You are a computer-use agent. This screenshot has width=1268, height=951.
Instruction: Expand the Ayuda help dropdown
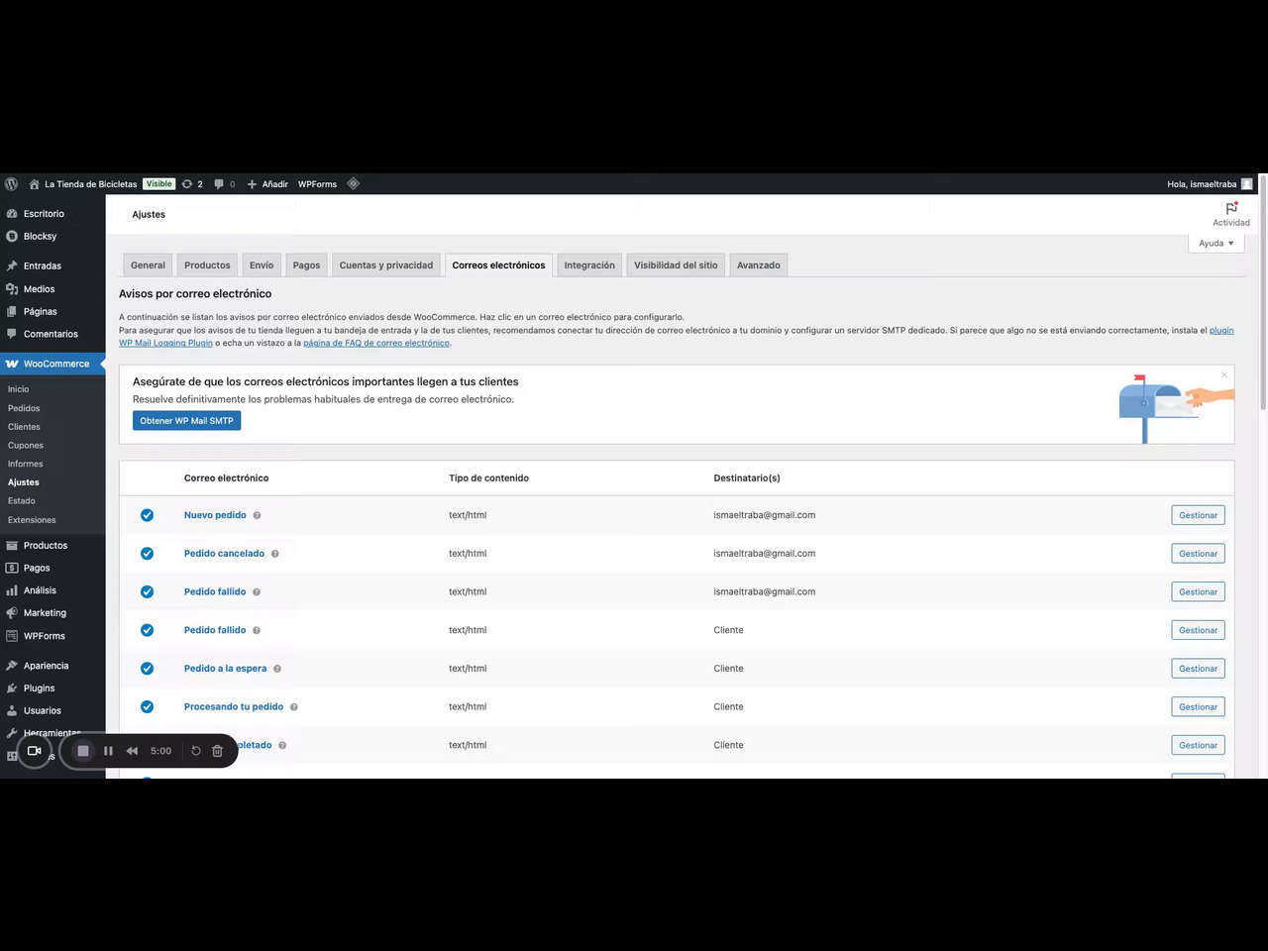pos(1215,243)
